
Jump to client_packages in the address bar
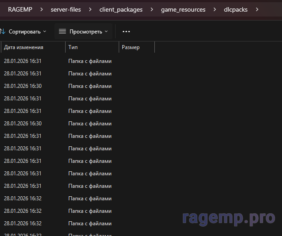[x=121, y=9]
